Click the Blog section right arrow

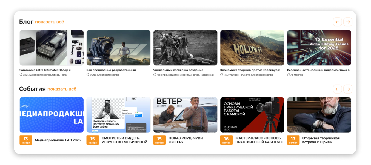(348, 22)
